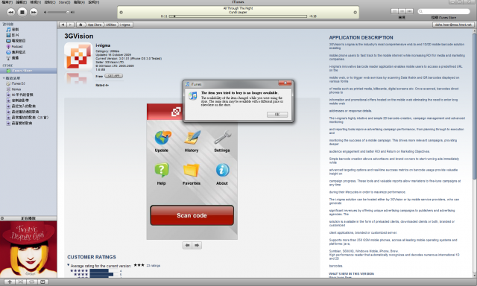The height and width of the screenshot is (286, 477).
Task: Open the last menu bar item with (H)
Action: point(94,2)
